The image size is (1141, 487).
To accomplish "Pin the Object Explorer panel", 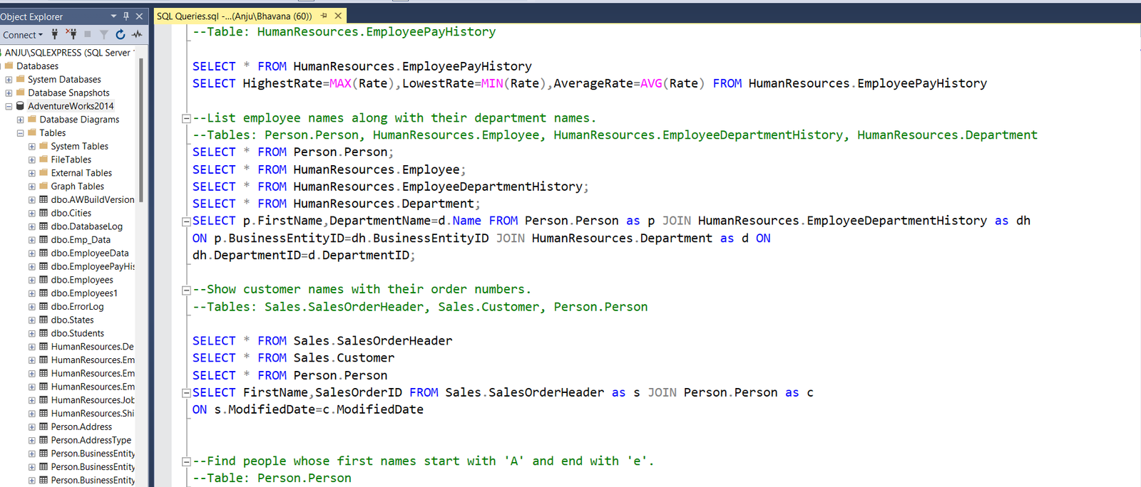I will pos(126,16).
